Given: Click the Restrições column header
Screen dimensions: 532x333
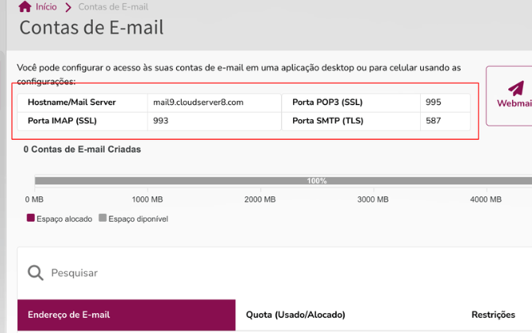Looking at the screenshot, I should point(493,315).
